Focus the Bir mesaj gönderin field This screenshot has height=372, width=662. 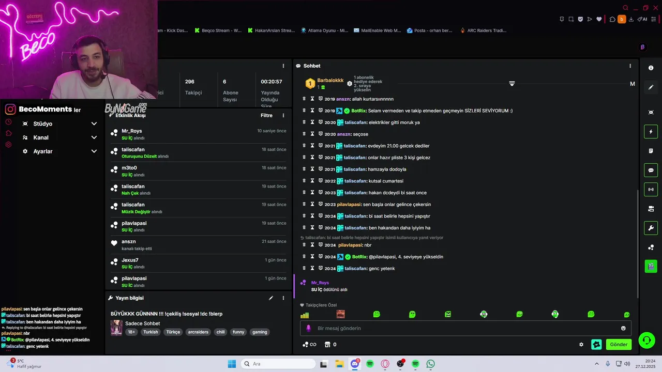click(465, 328)
